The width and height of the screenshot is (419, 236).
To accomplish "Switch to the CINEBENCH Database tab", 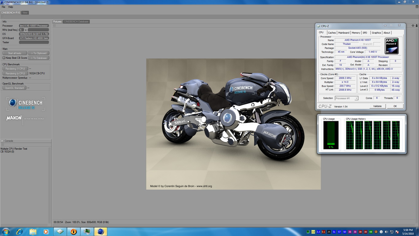I will pos(76,22).
